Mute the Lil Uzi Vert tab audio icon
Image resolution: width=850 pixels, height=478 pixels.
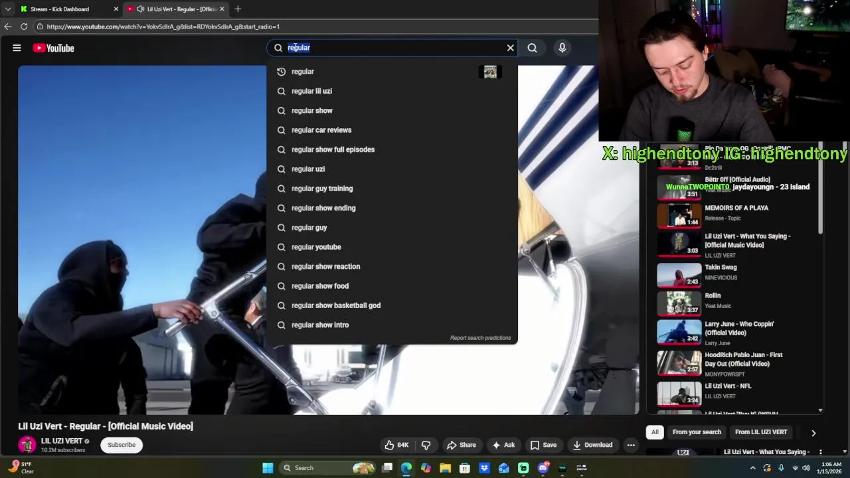coord(140,9)
